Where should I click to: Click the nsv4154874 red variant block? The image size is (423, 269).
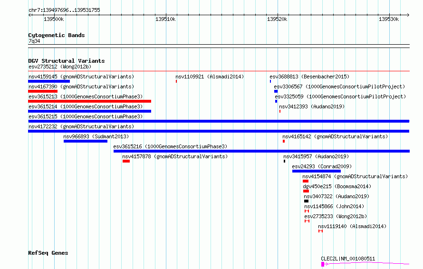(306, 181)
